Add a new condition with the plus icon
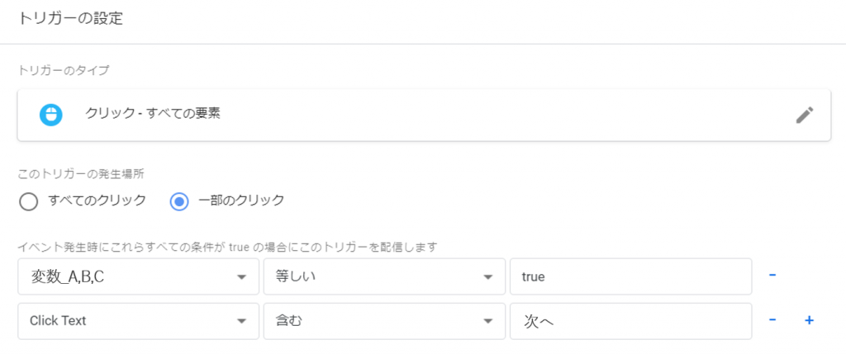 point(809,320)
